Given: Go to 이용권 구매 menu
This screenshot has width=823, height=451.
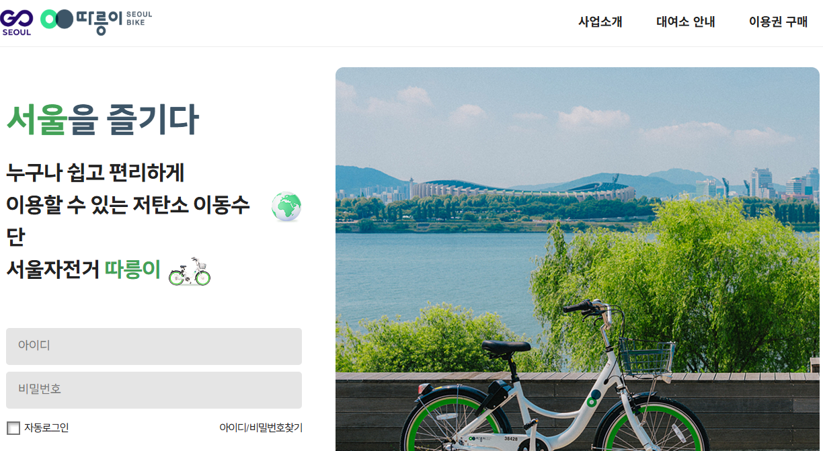Looking at the screenshot, I should [778, 22].
